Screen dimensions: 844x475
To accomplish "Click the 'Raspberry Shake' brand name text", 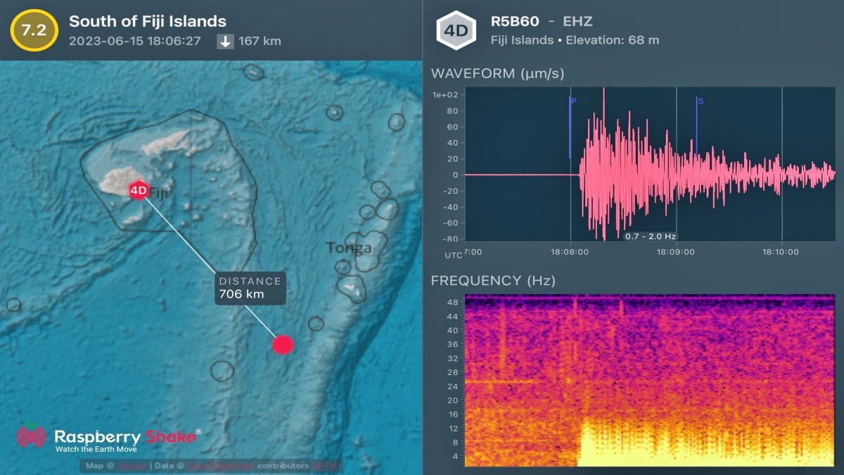I will click(x=128, y=436).
